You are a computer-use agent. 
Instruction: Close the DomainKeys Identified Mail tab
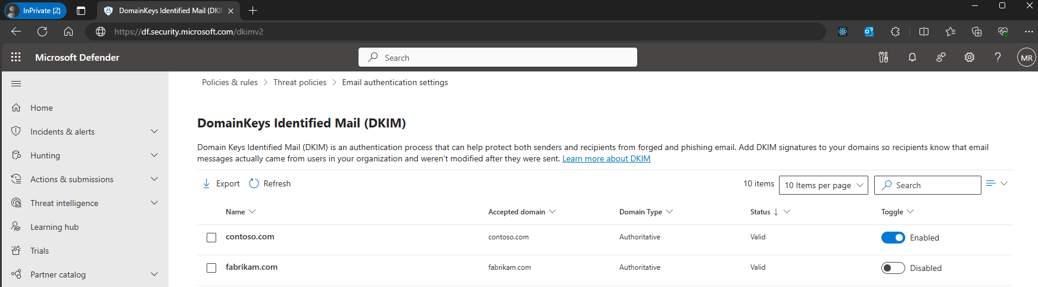point(230,11)
